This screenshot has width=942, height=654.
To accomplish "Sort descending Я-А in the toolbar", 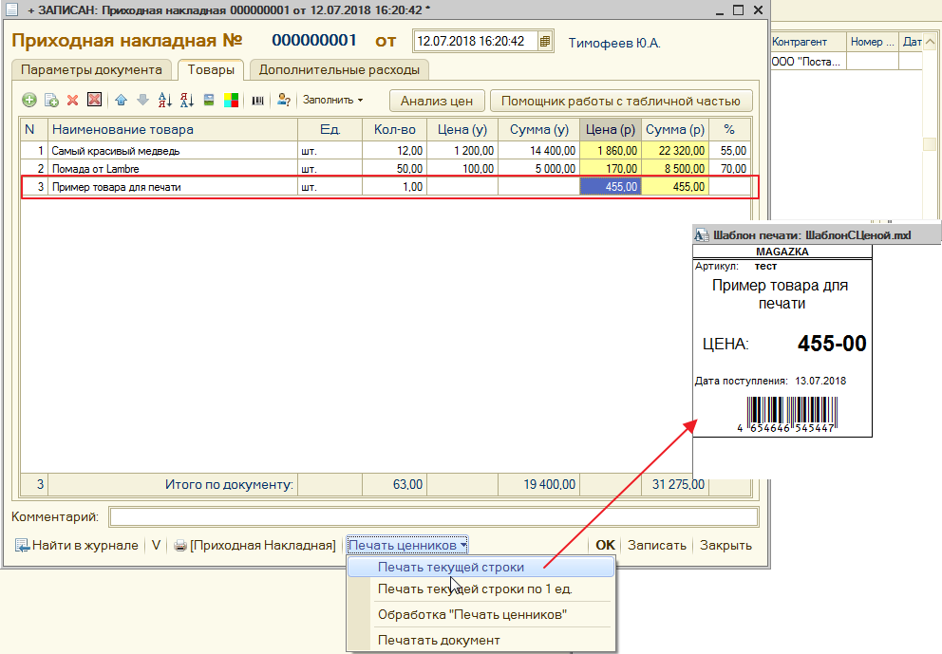I will point(187,101).
